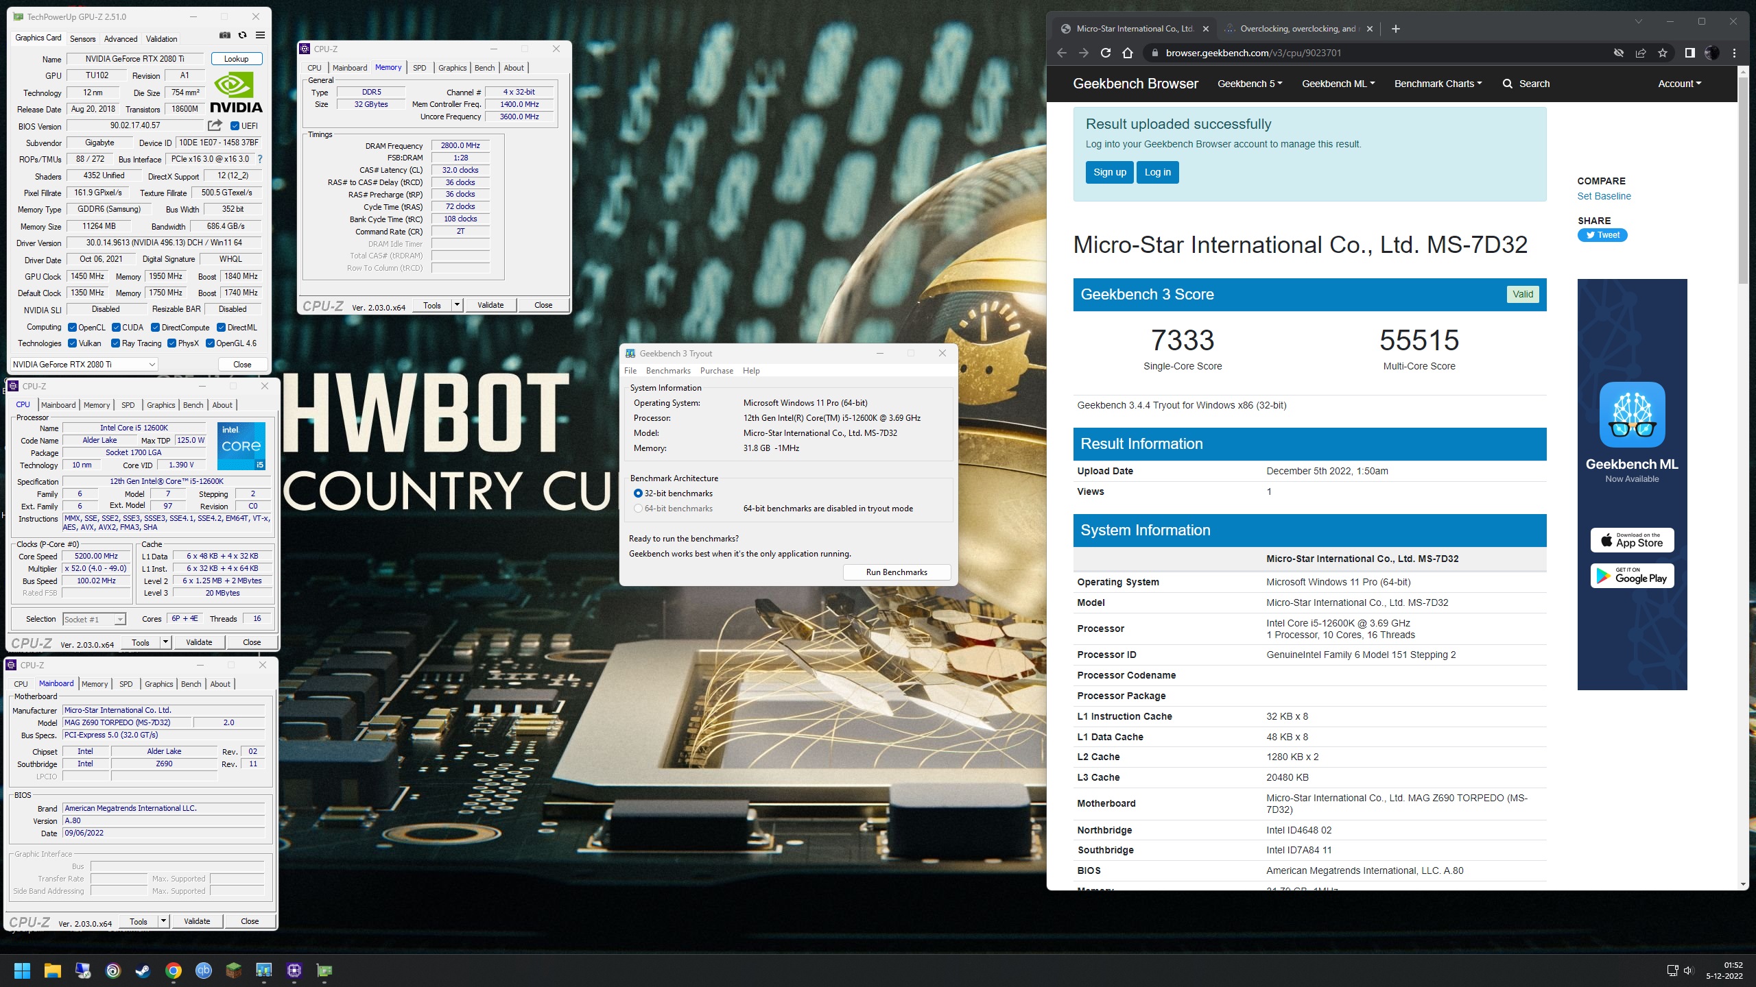Switch to the Sensors tab in GPU-Z
The width and height of the screenshot is (1756, 987).
point(82,39)
